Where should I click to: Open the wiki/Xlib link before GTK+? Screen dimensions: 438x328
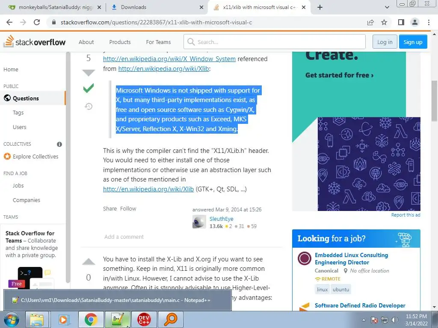click(148, 189)
